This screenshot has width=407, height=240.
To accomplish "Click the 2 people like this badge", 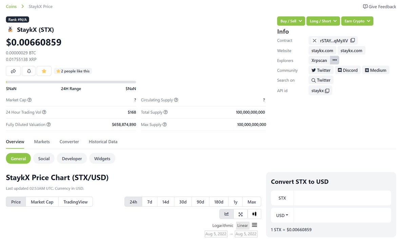I will [73, 71].
